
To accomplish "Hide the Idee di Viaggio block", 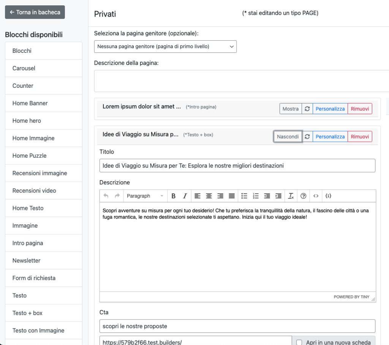I will pyautogui.click(x=288, y=137).
